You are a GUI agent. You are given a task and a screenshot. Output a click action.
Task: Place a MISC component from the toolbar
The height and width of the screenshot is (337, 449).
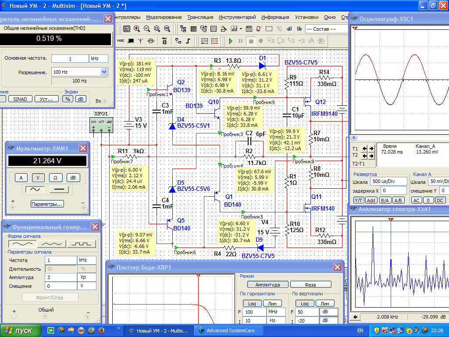121,41
